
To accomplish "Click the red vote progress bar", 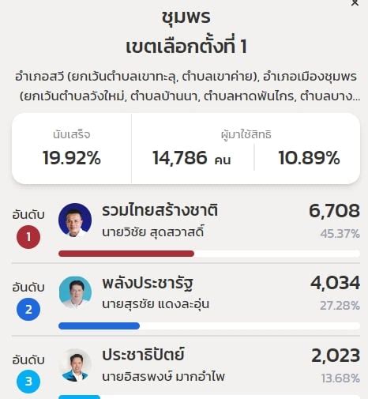I will (126, 254).
